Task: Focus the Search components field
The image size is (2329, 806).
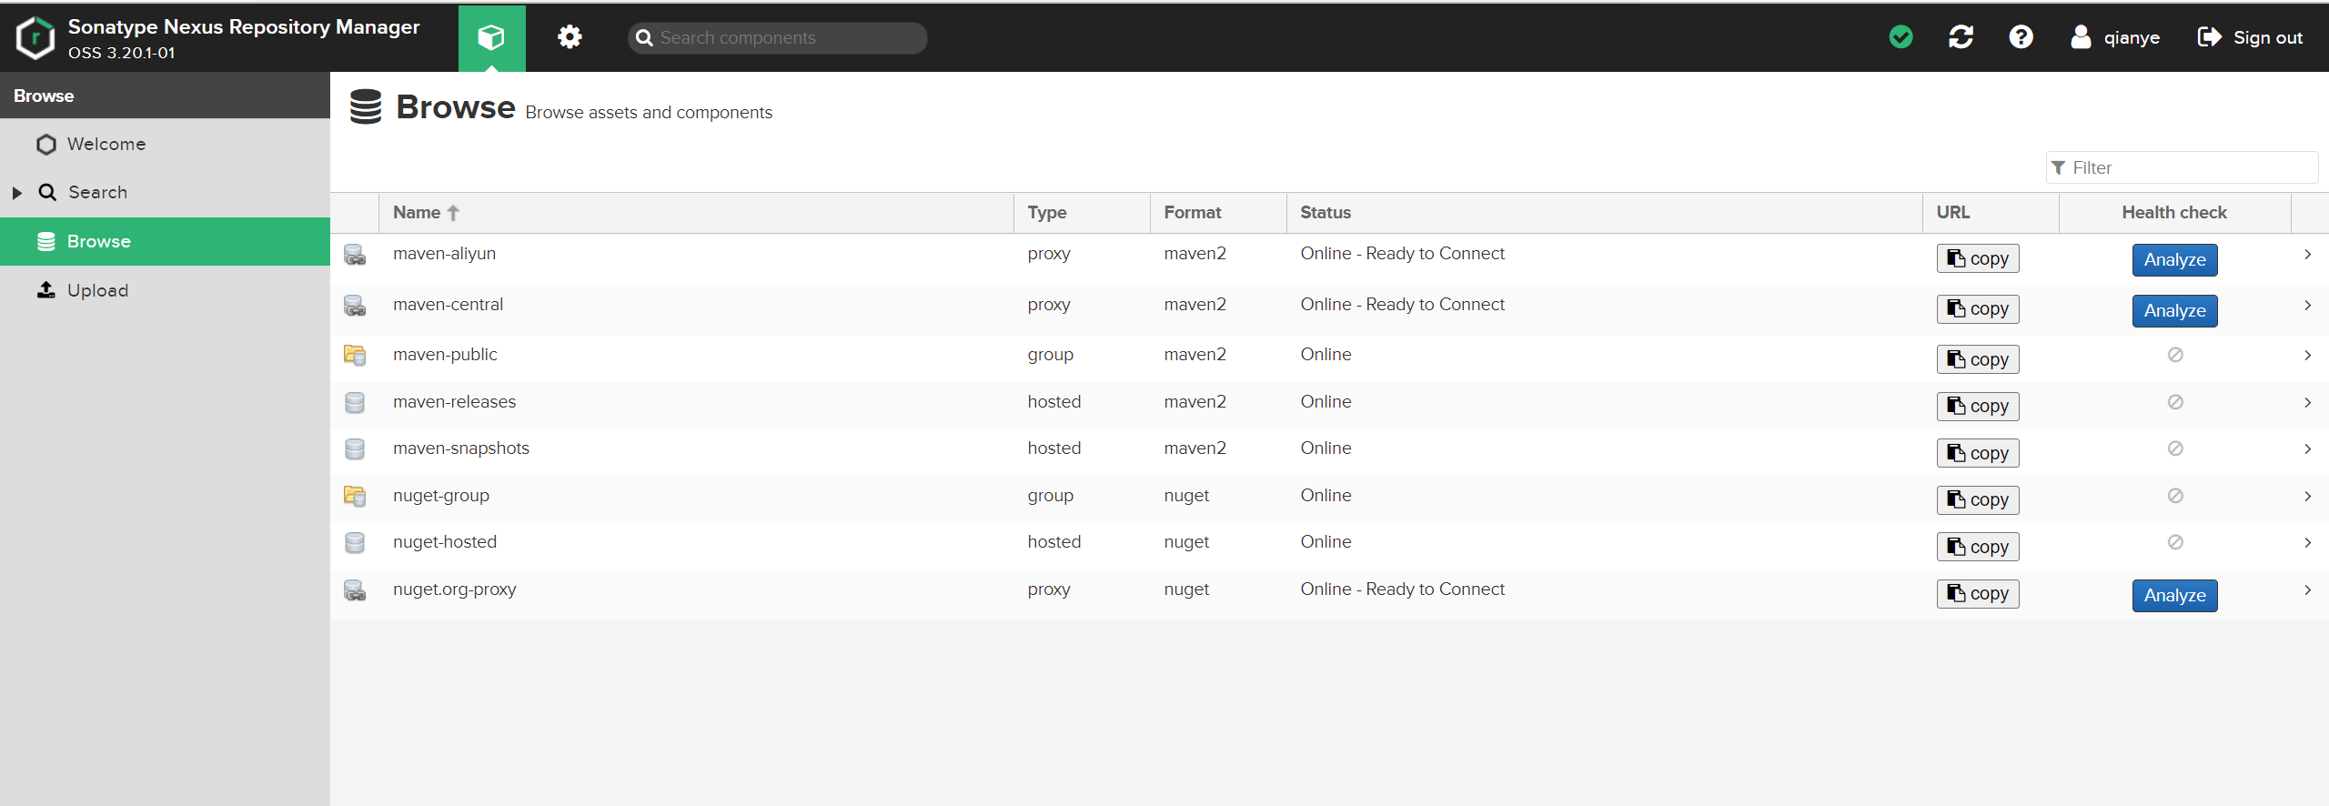Action: [x=778, y=38]
